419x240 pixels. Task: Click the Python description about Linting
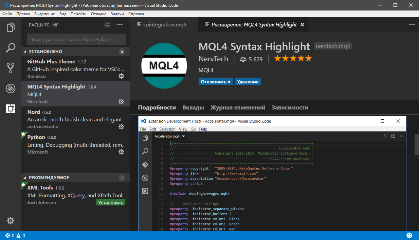(x=76, y=145)
